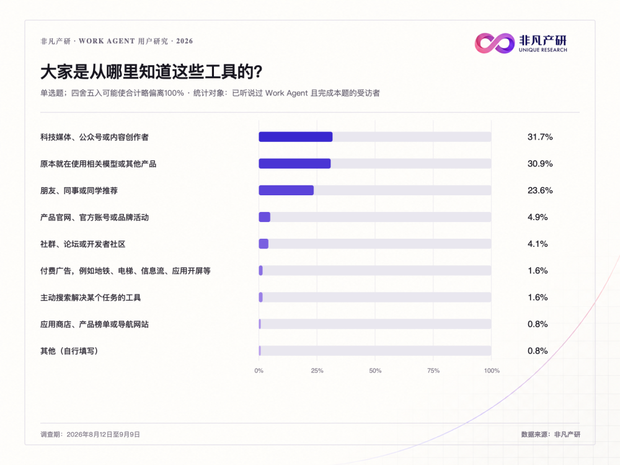This screenshot has width=620, height=465.
Task: Click the filled bar for 朋友、同事 row
Action: pos(286,190)
